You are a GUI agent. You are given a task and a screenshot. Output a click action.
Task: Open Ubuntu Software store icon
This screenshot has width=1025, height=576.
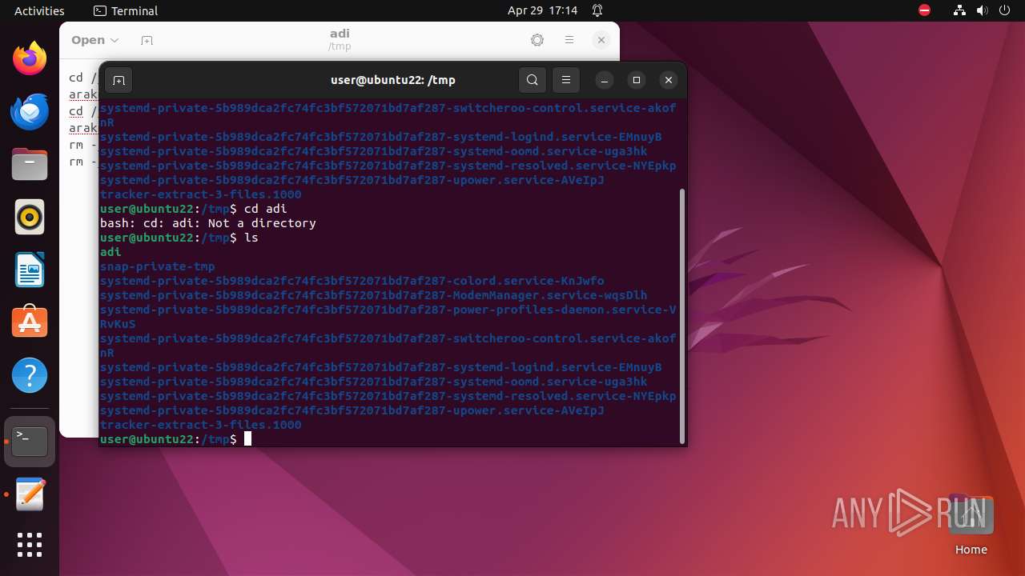30,322
